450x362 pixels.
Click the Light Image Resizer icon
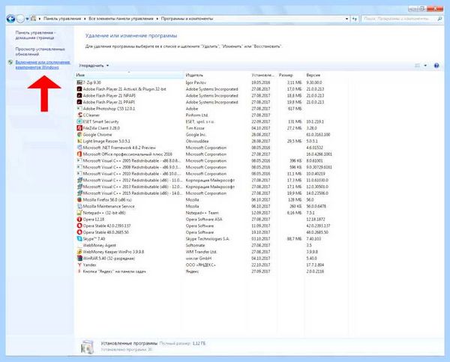[x=79, y=141]
